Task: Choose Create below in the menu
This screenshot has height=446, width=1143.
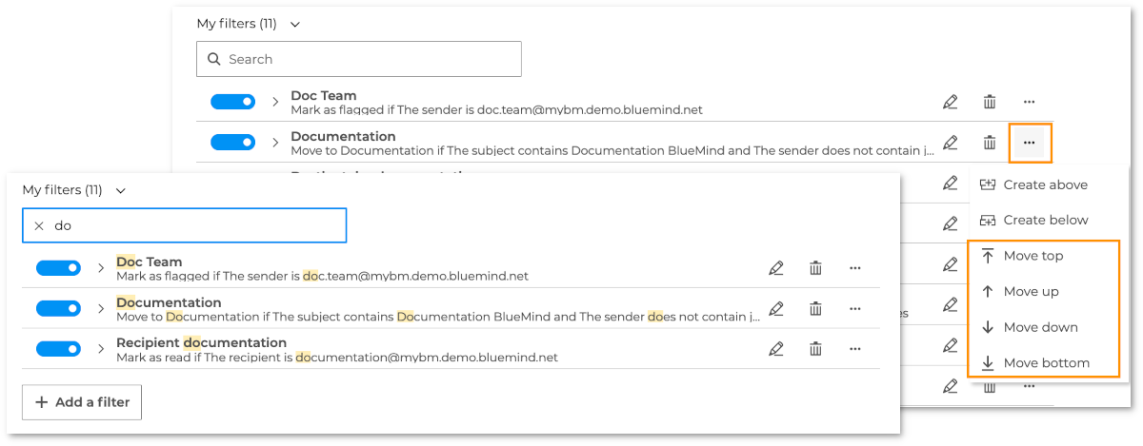Action: point(1045,220)
